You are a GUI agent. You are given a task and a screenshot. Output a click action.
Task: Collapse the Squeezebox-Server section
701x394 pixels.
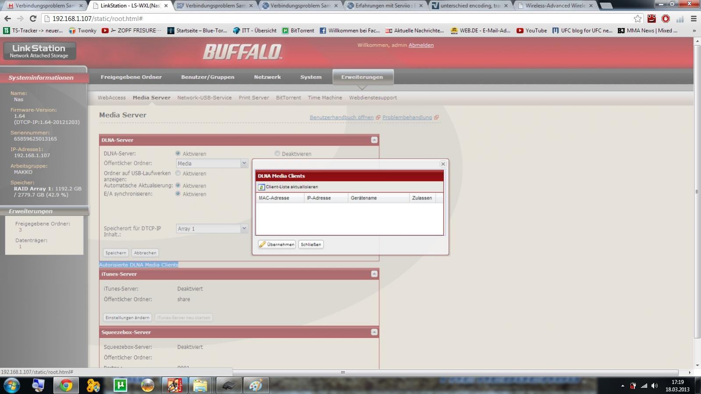pyautogui.click(x=374, y=332)
